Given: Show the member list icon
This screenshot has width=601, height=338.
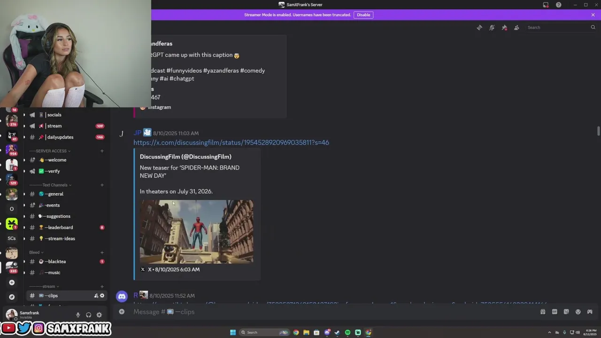Looking at the screenshot, I should [x=516, y=28].
